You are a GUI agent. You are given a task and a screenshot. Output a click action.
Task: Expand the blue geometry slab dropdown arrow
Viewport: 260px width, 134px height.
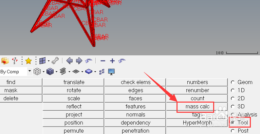pyautogui.click(x=95, y=72)
